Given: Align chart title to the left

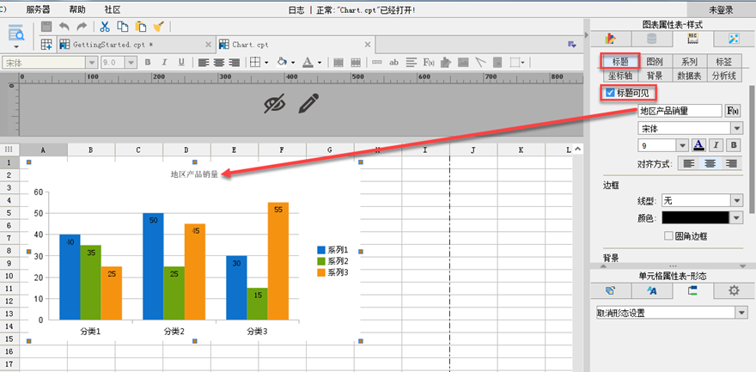Looking at the screenshot, I should (689, 163).
